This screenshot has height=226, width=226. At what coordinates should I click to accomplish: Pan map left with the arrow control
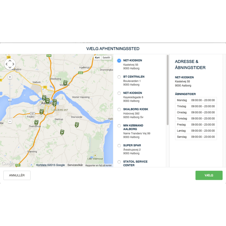point(6,64)
